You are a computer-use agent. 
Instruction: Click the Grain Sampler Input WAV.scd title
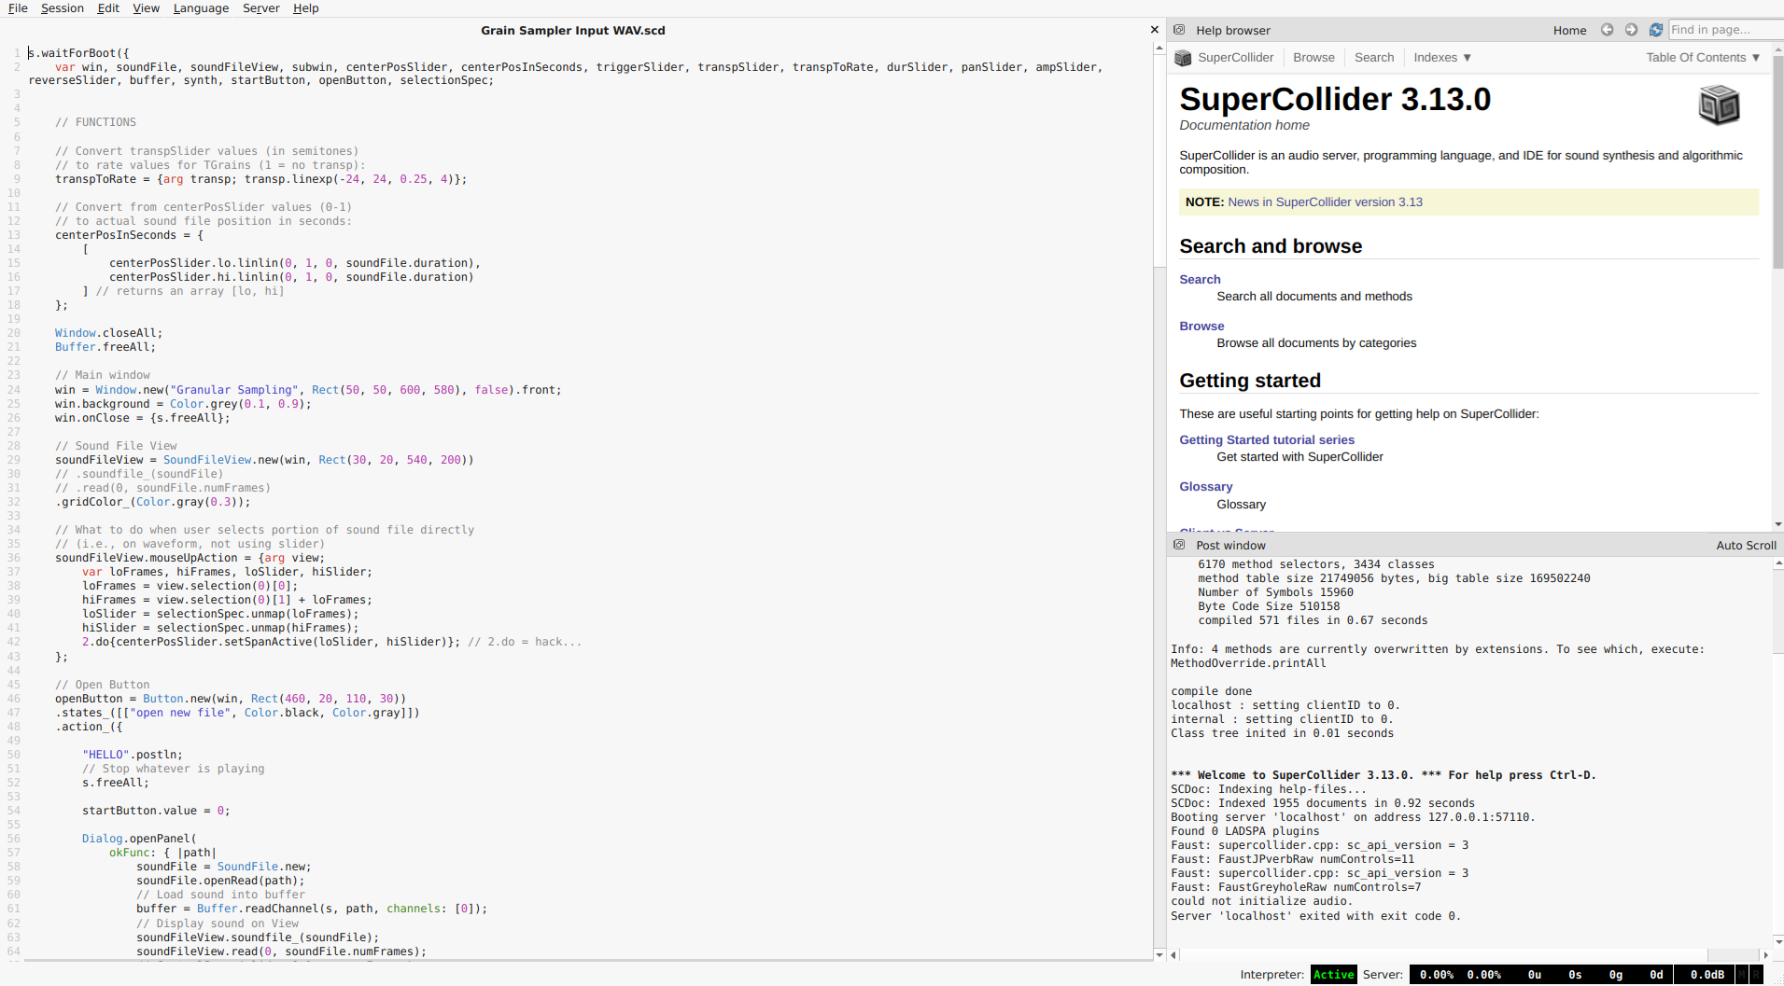(573, 31)
